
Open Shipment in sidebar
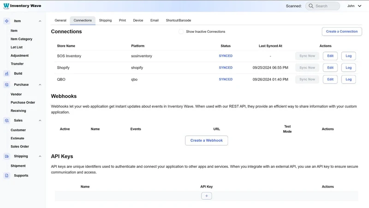[18, 166]
